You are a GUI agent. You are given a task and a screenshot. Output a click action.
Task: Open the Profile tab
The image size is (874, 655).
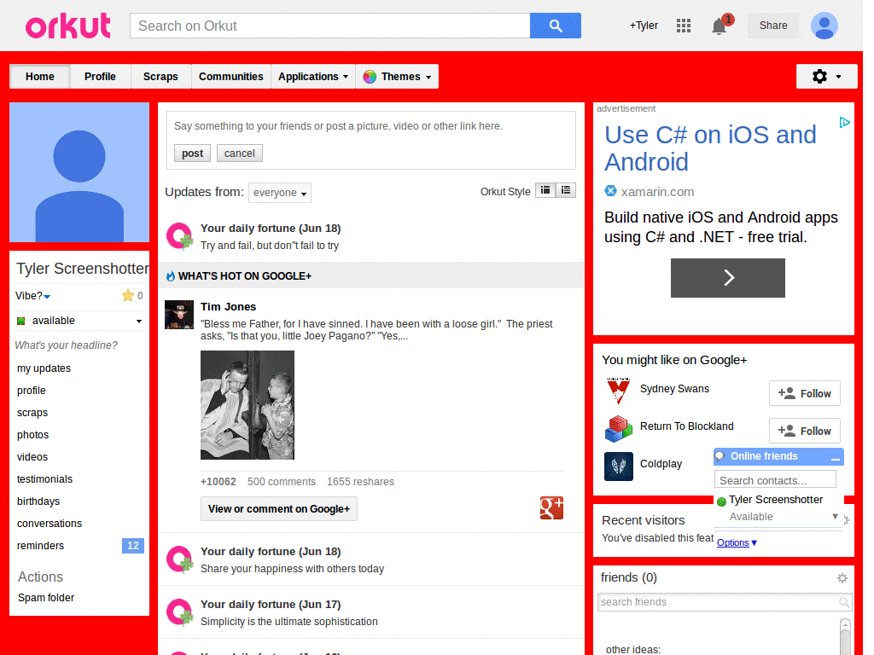(101, 76)
